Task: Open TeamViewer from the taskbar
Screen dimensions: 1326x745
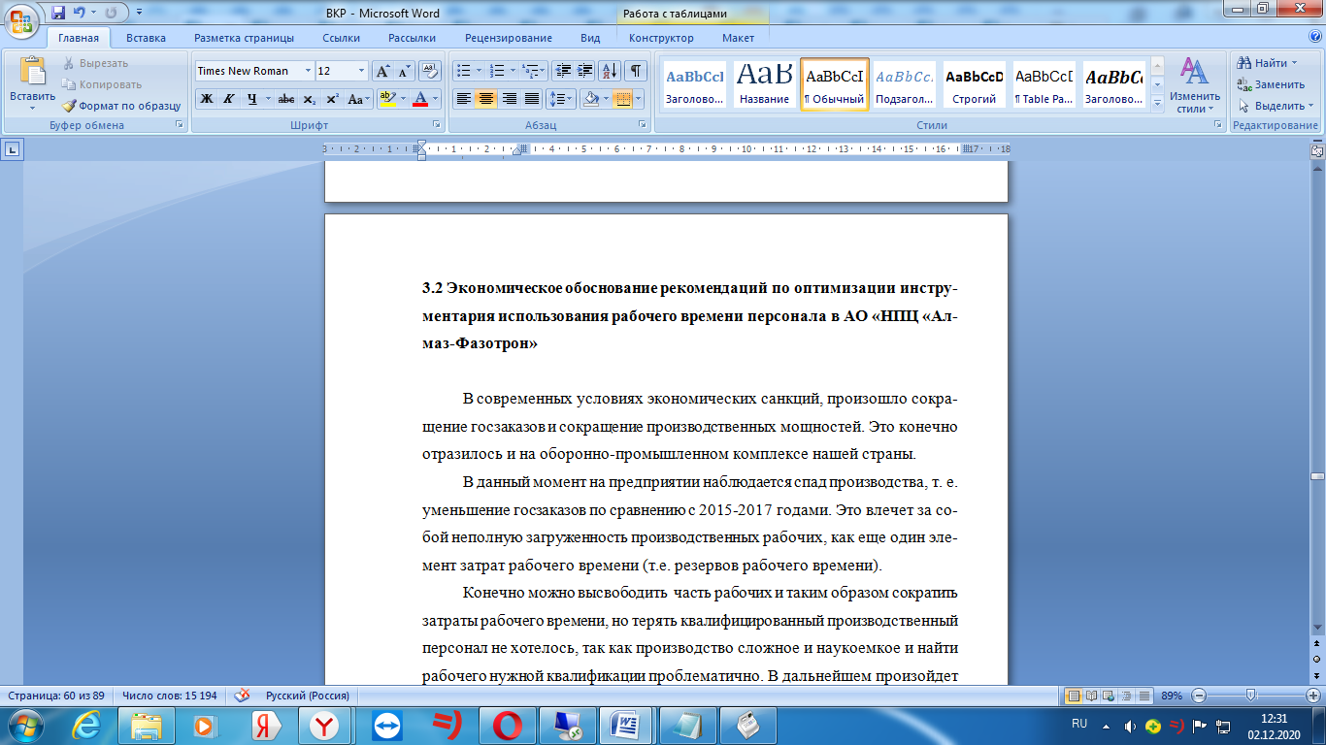Action: (x=386, y=726)
